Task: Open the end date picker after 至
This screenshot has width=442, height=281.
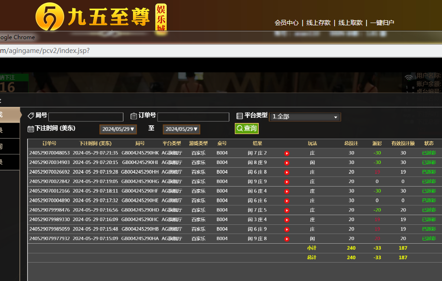Action: coord(182,129)
